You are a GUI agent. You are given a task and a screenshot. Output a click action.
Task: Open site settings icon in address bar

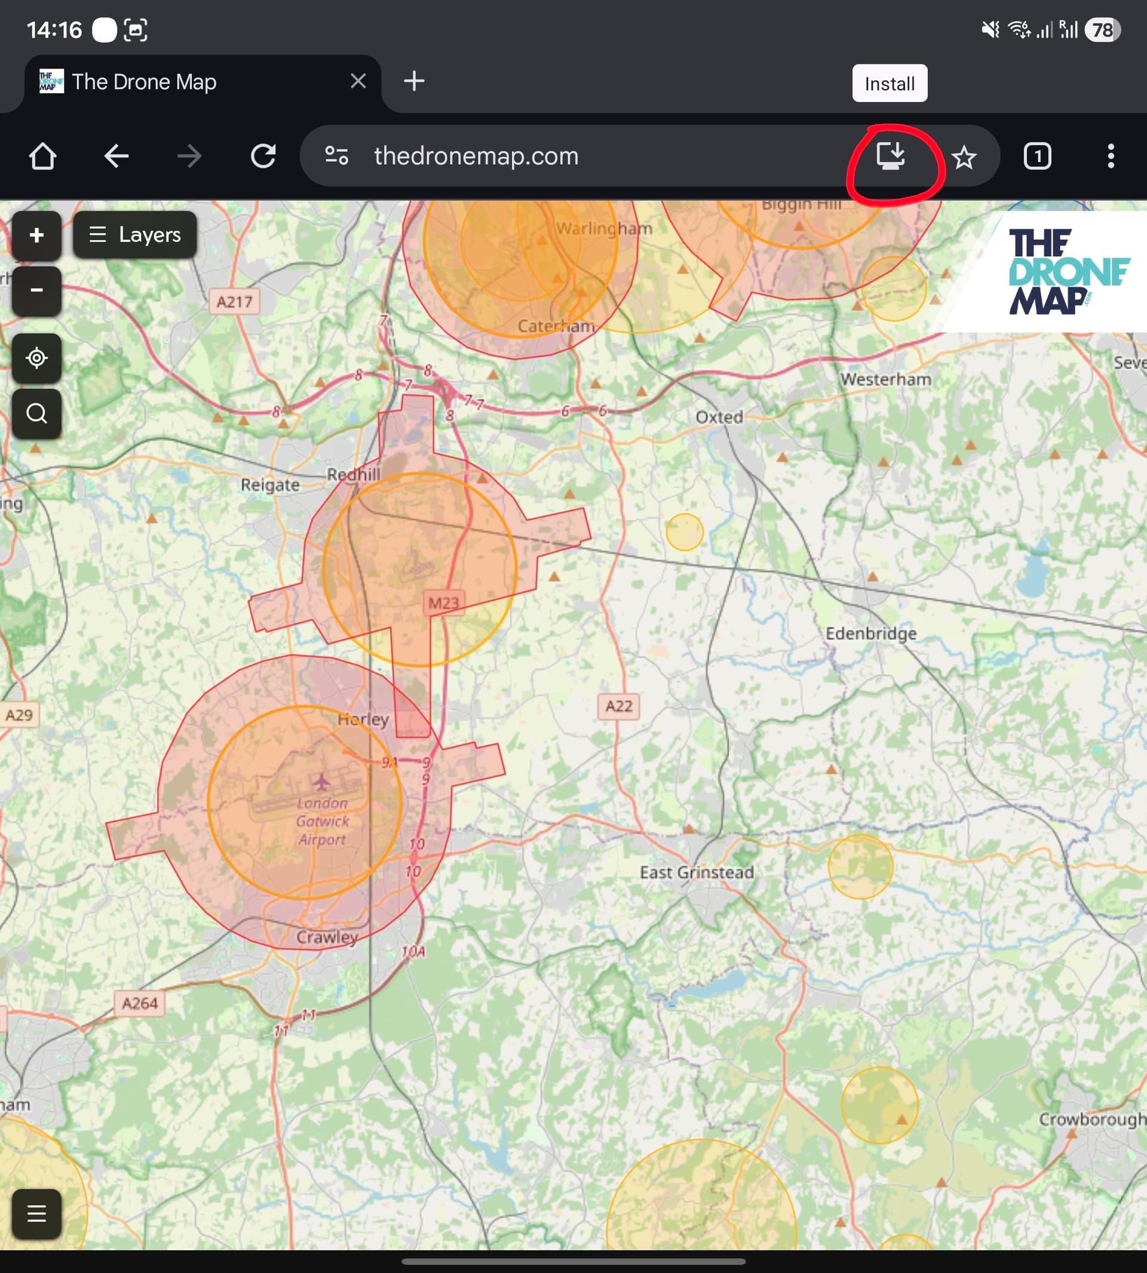pyautogui.click(x=336, y=156)
